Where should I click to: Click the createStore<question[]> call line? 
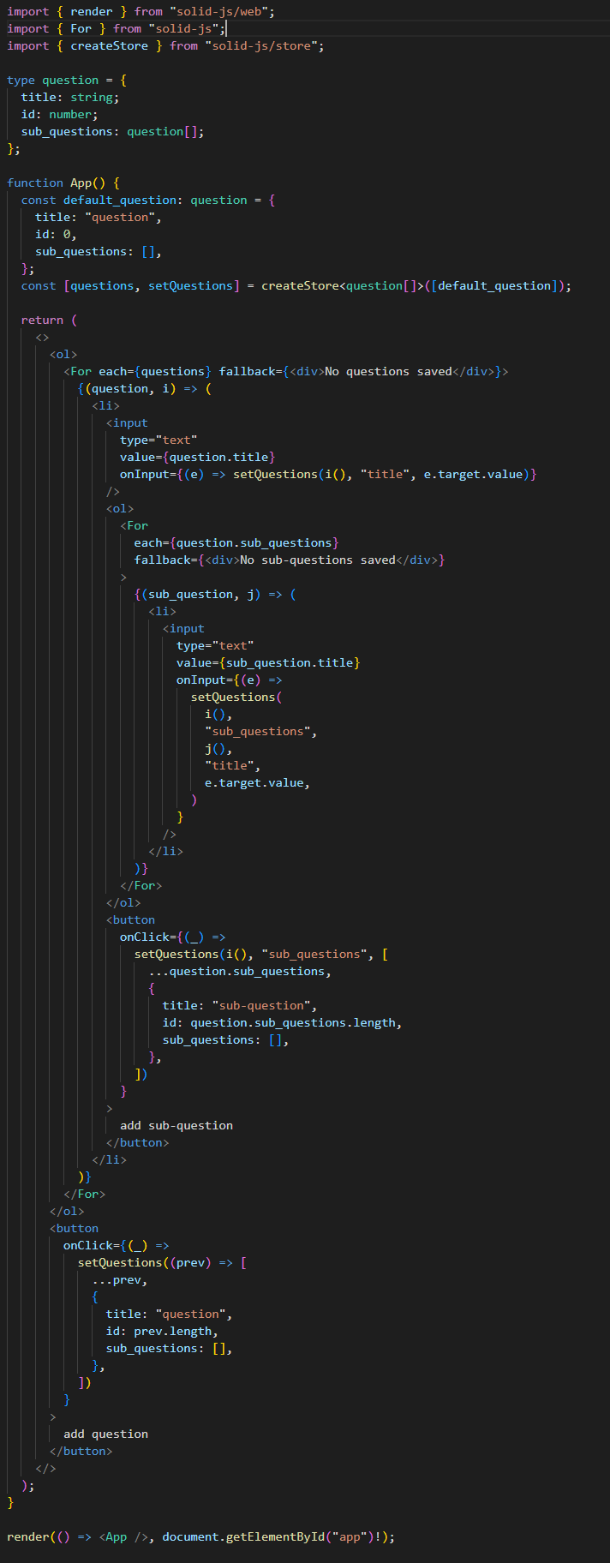296,285
